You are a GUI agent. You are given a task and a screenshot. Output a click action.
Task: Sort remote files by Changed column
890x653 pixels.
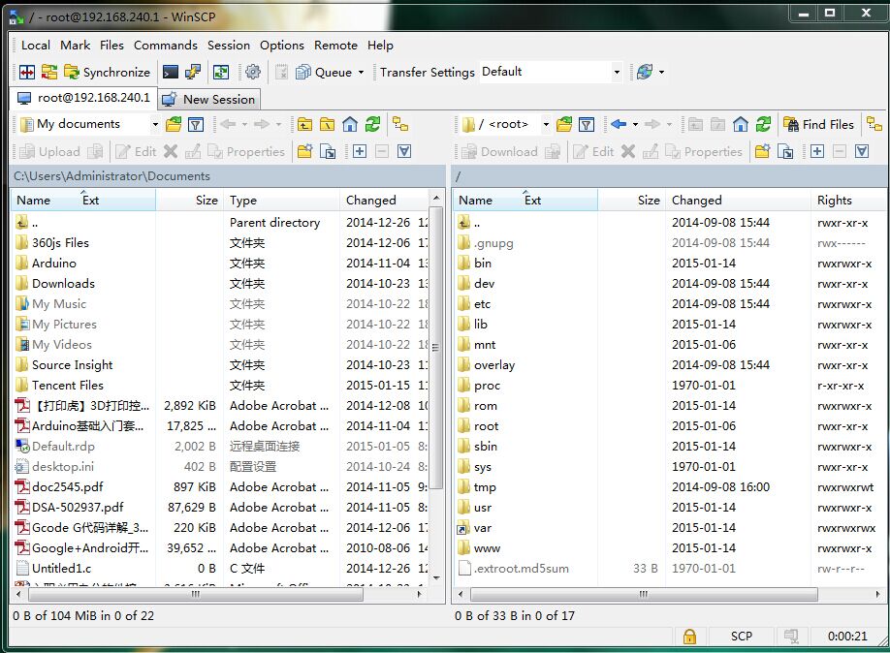(x=738, y=201)
